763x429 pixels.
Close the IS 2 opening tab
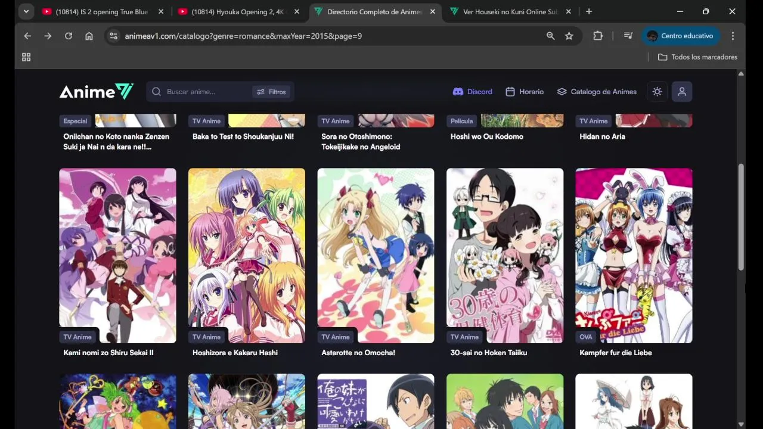click(x=161, y=11)
